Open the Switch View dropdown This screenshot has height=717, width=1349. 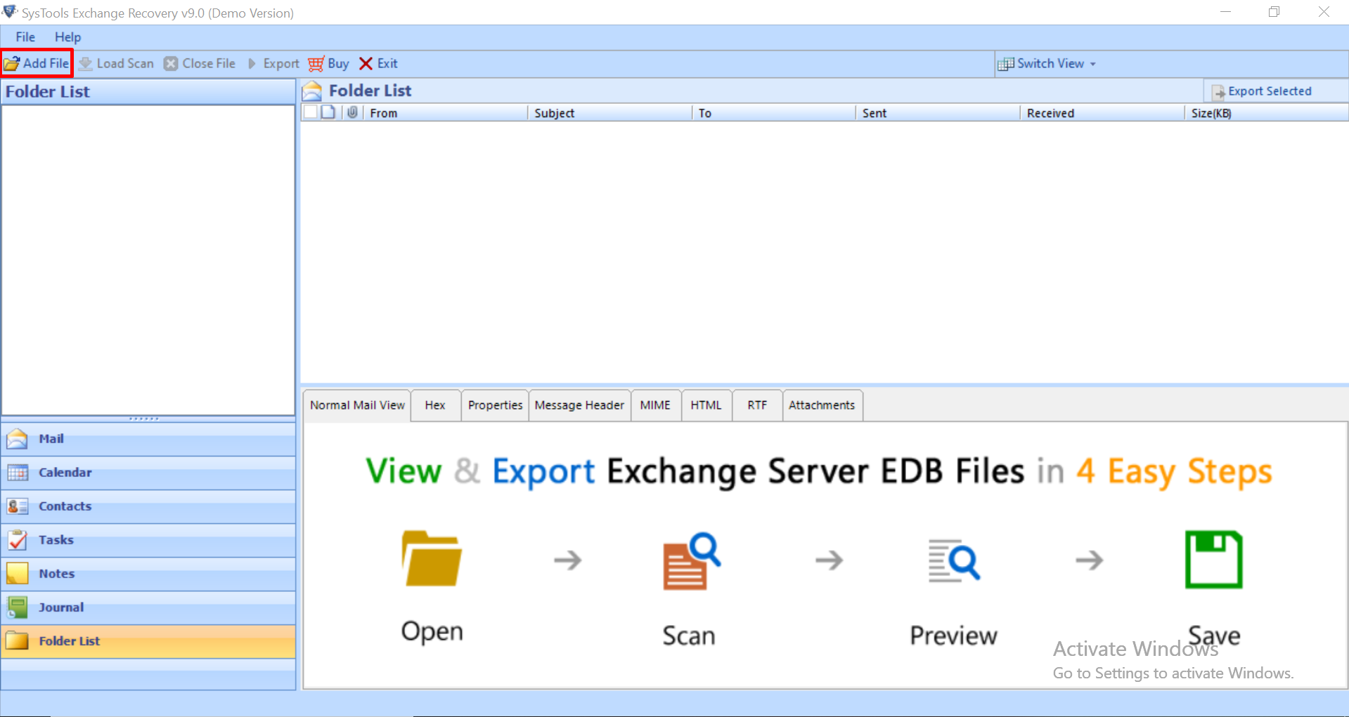pyautogui.click(x=1047, y=63)
